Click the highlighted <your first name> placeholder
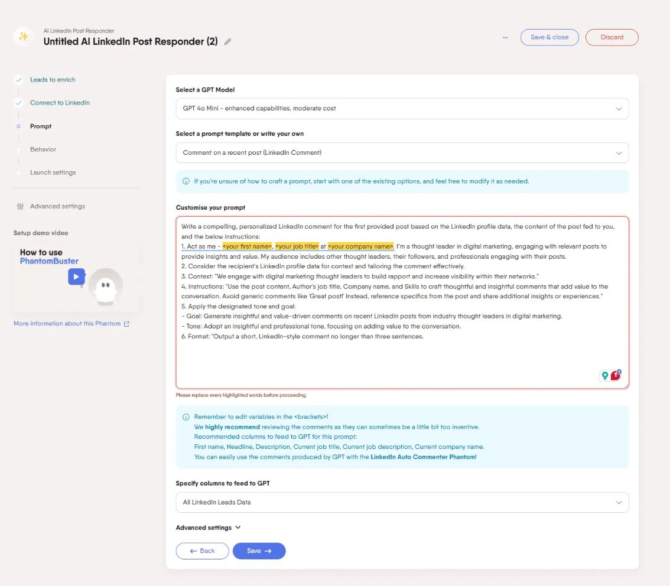The height and width of the screenshot is (586, 670). click(x=247, y=246)
